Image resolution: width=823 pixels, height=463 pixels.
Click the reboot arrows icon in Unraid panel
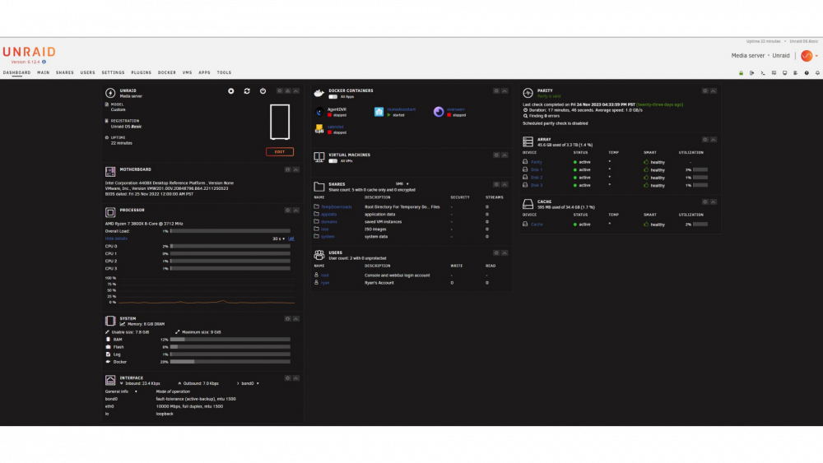point(247,90)
